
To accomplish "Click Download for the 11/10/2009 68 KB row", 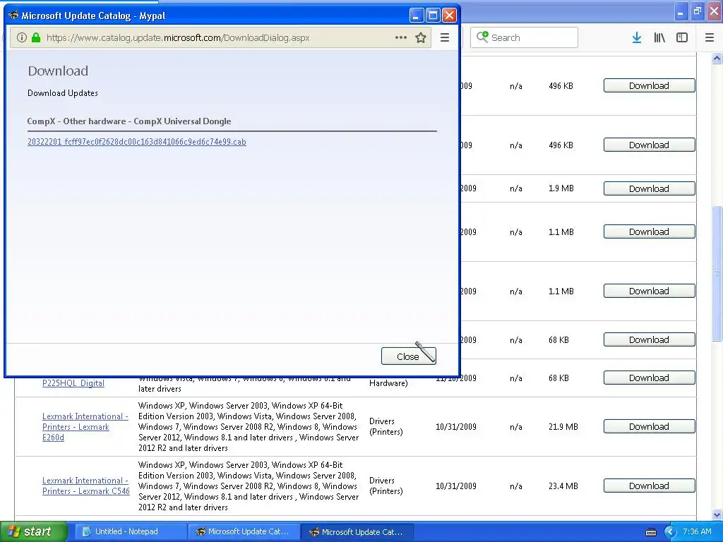I will coord(649,378).
